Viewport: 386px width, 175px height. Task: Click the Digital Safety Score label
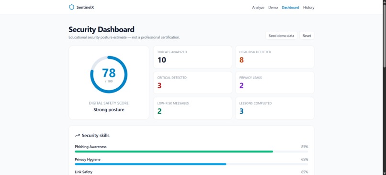click(x=109, y=103)
